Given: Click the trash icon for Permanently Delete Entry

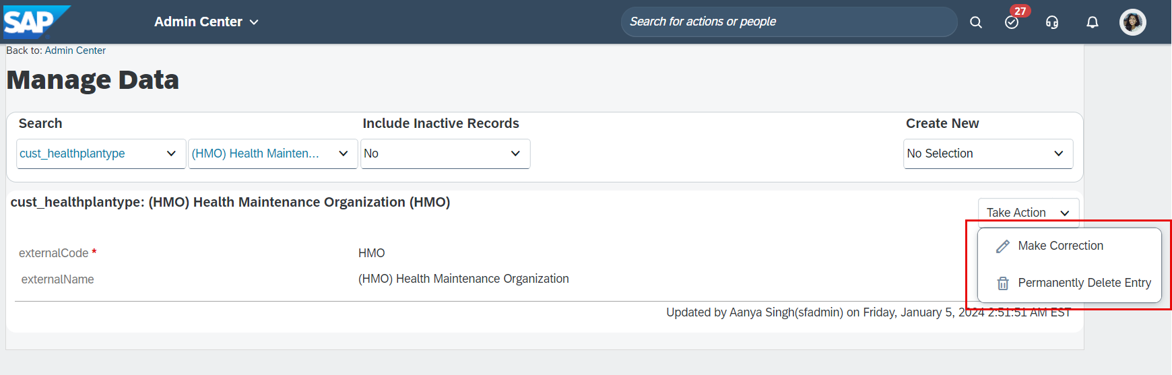Looking at the screenshot, I should 1003,283.
